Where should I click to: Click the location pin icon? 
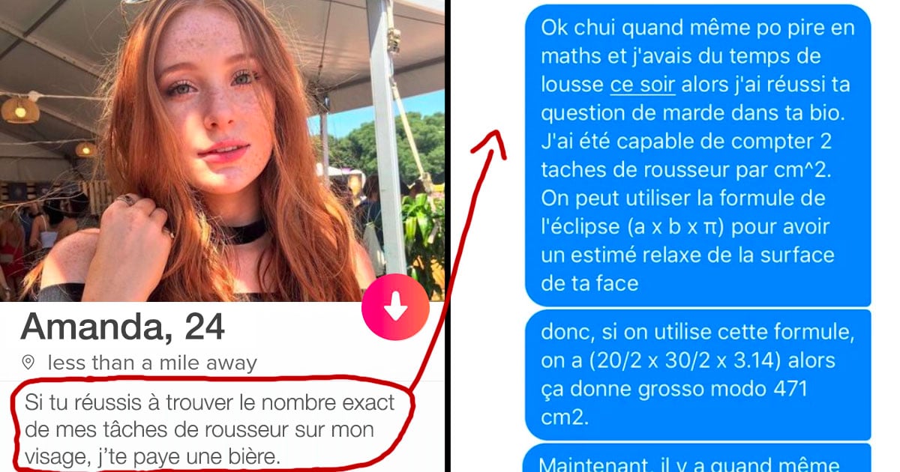tap(28, 363)
